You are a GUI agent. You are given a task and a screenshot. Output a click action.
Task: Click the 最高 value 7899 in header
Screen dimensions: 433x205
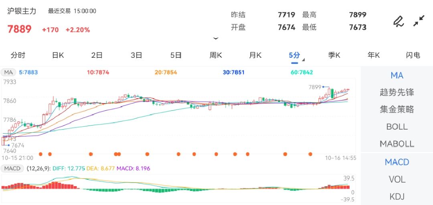coord(358,14)
